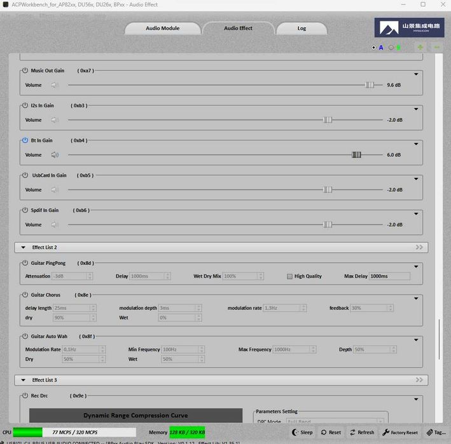Screen dimensions: 451x444
Task: Switch to the Audio Effect tab
Action: tap(238, 29)
